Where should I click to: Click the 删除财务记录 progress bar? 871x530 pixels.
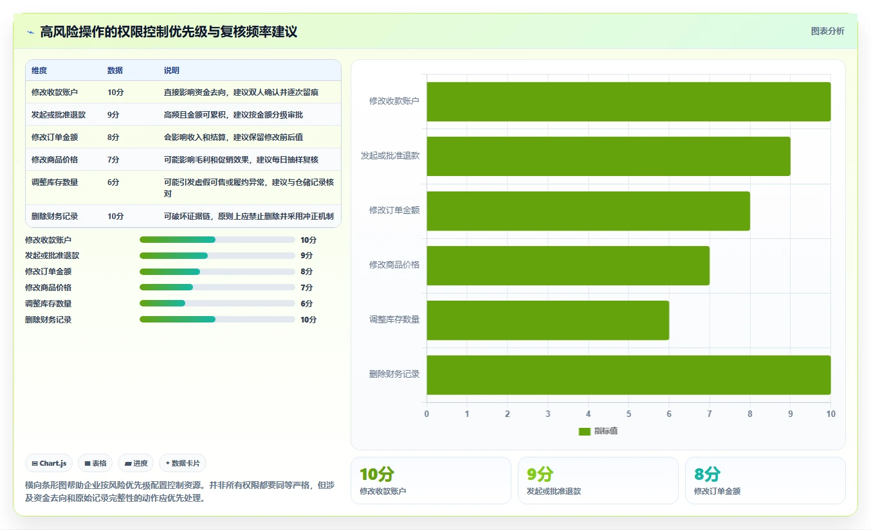coord(217,319)
